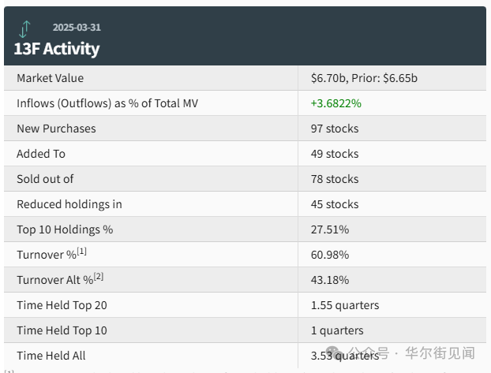Screen dimensions: 491x373
Task: Select the Added To row label
Action: (41, 154)
